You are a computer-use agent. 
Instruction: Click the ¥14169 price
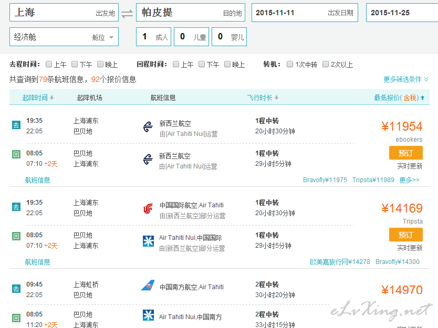point(402,208)
